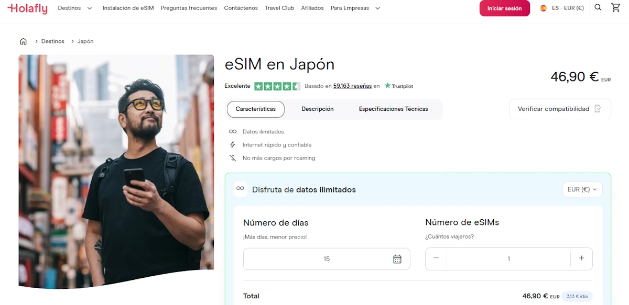Go to Destinos breadcrumb
Image resolution: width=629 pixels, height=305 pixels.
(53, 41)
